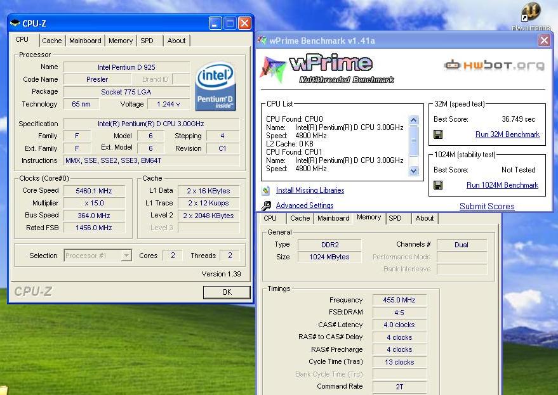
Task: Click the processor Name field Intel Pentium D 925
Action: (x=126, y=67)
